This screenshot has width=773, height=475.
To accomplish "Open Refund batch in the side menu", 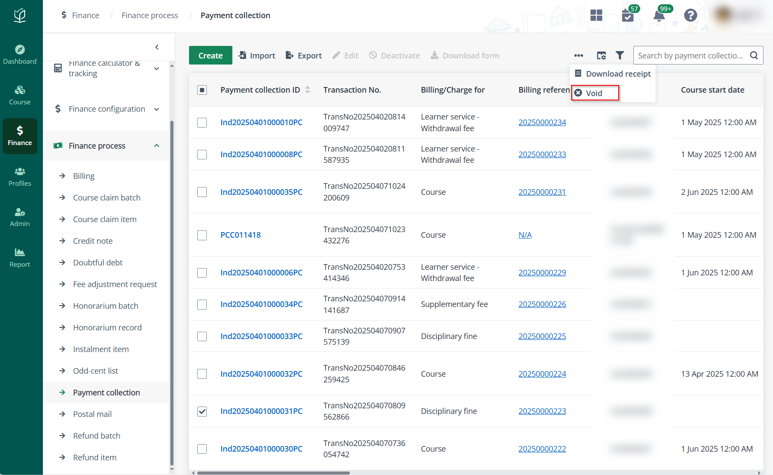I will [97, 436].
